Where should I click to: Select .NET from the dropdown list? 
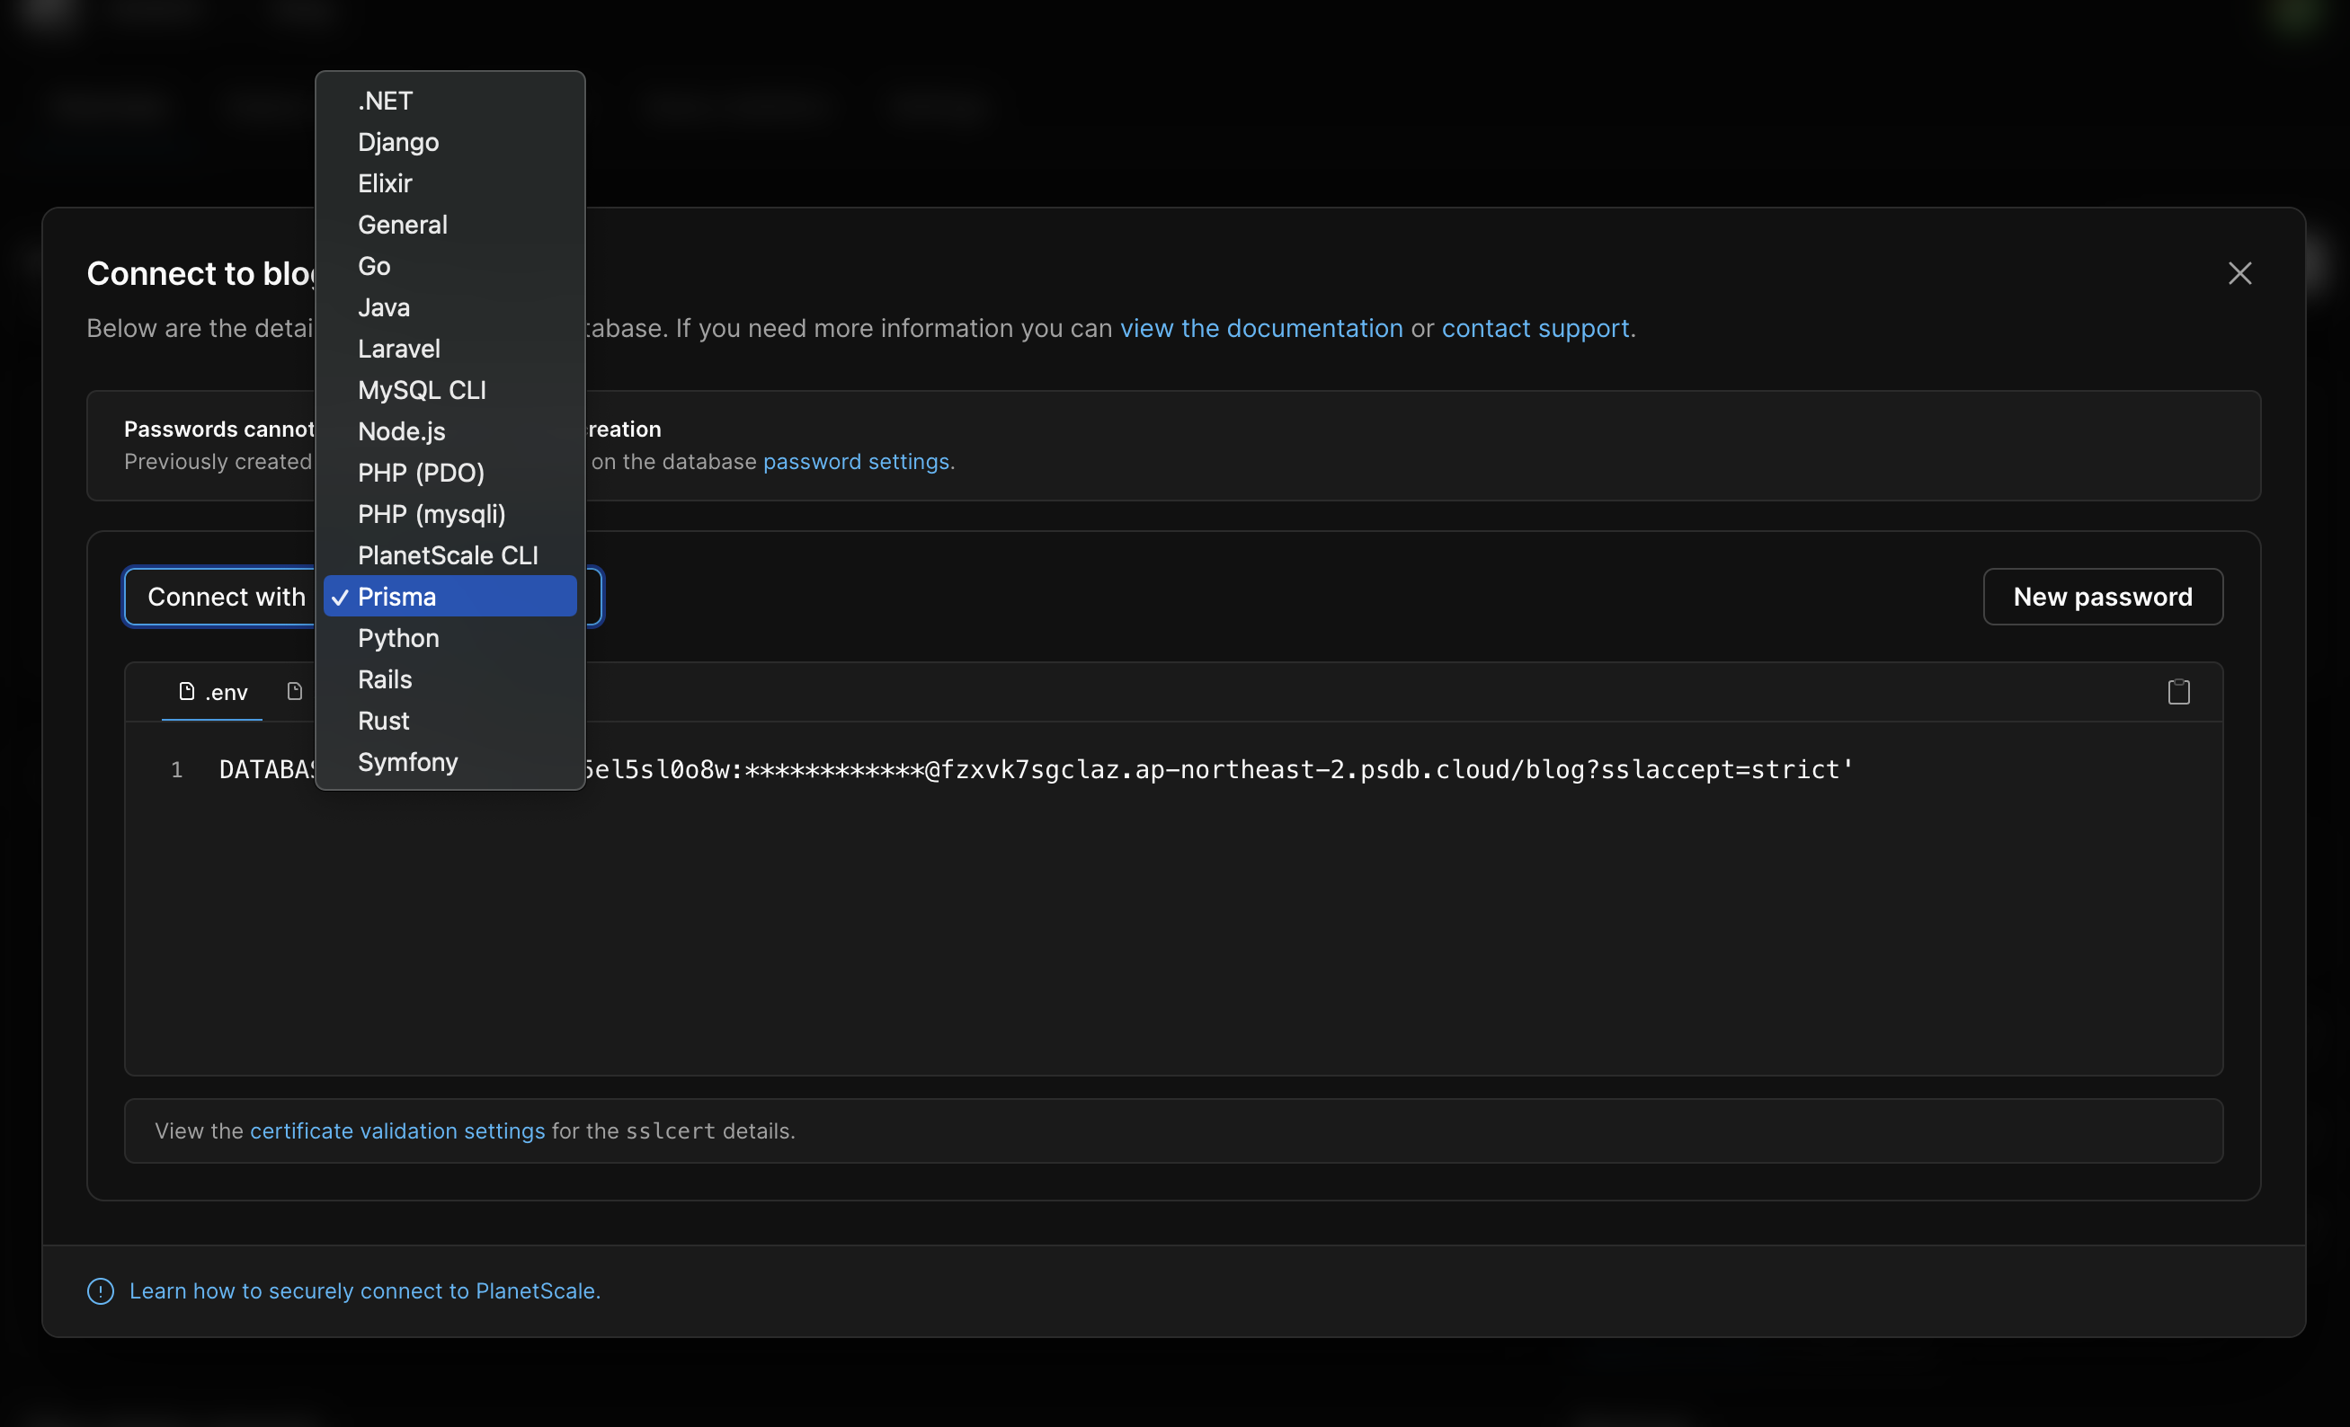[x=386, y=101]
